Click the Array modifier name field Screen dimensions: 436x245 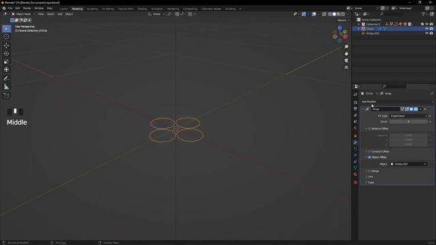coord(386,109)
